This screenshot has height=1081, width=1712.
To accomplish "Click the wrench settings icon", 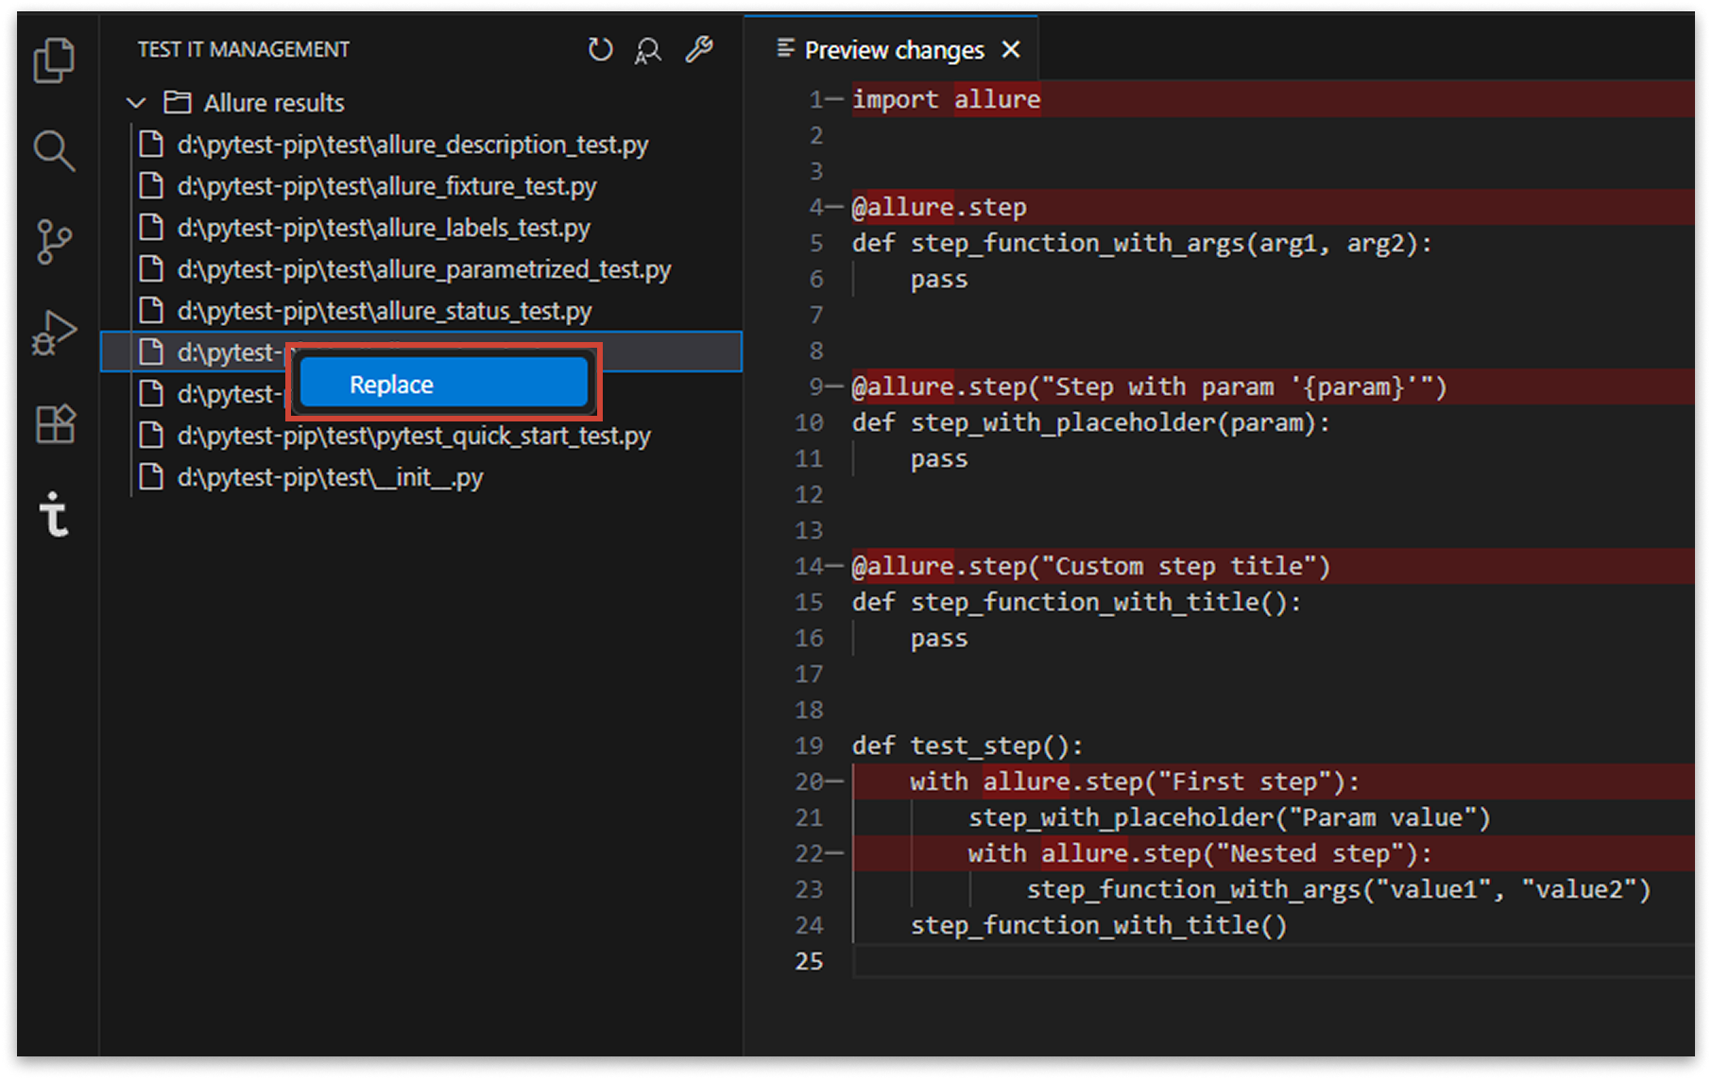I will [698, 50].
